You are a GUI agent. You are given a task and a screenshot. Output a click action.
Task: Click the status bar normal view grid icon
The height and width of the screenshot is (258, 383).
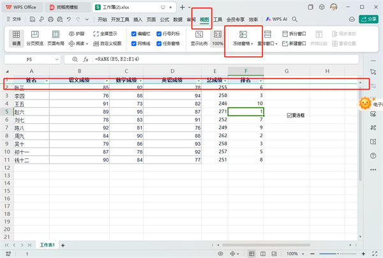pos(252,254)
